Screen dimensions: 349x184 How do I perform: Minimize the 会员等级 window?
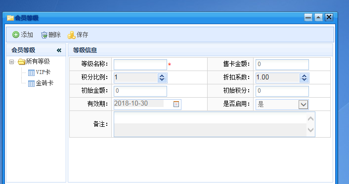308,17
